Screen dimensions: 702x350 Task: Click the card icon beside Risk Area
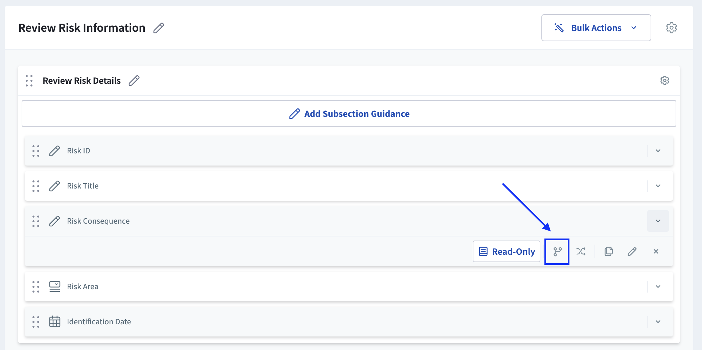[54, 286]
